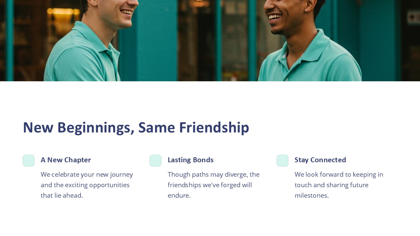Click the icon box beside A New Chapter
420x236 pixels.
[29, 161]
